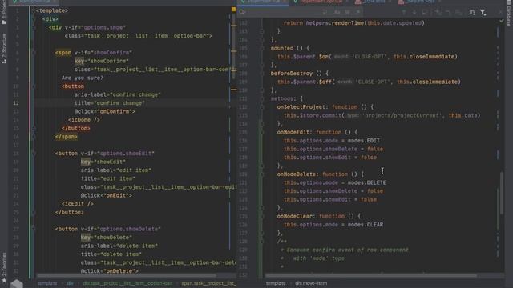Image resolution: width=513 pixels, height=288 pixels.
Task: Click 'modes.DELETE' in right editor
Action: (367, 183)
